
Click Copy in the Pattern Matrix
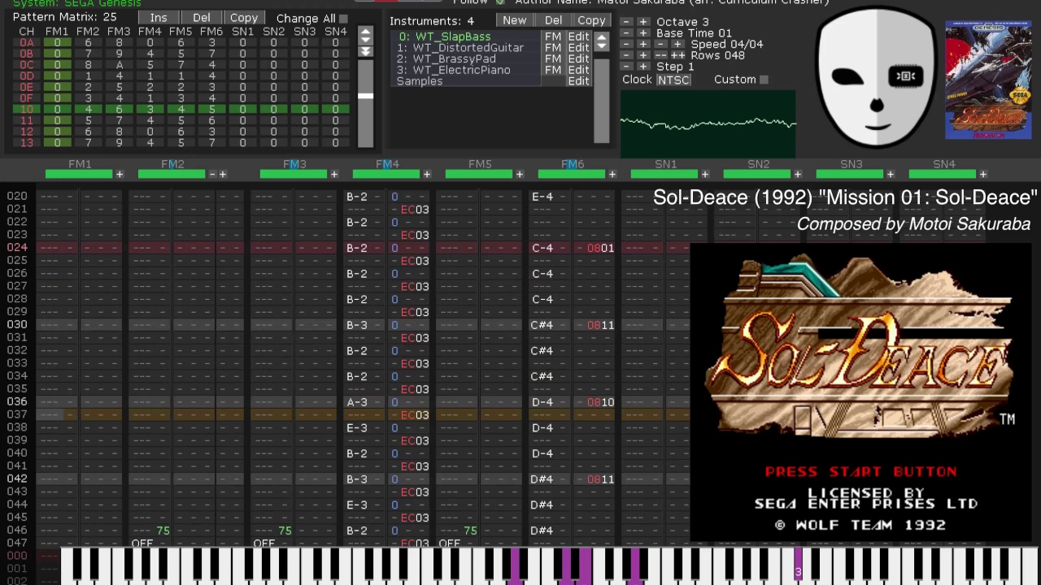(243, 18)
